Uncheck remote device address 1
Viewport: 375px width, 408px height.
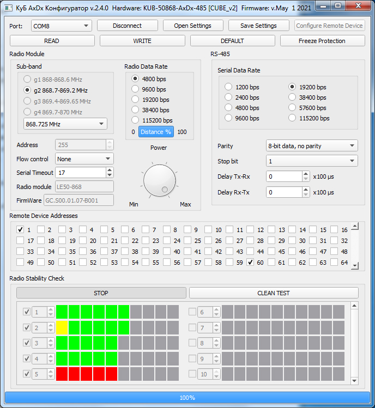pyautogui.click(x=20, y=229)
